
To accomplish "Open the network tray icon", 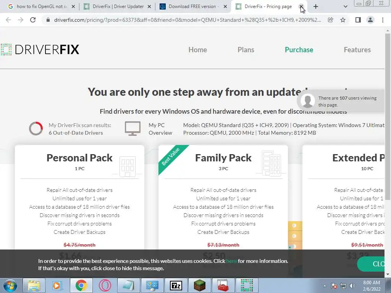I will coord(343,286).
